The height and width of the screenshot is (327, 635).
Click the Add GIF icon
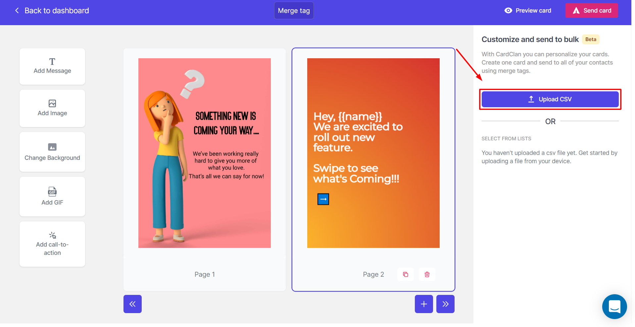click(52, 192)
